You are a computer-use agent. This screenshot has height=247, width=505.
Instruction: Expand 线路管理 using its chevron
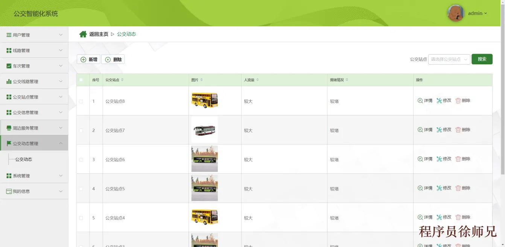click(61, 50)
